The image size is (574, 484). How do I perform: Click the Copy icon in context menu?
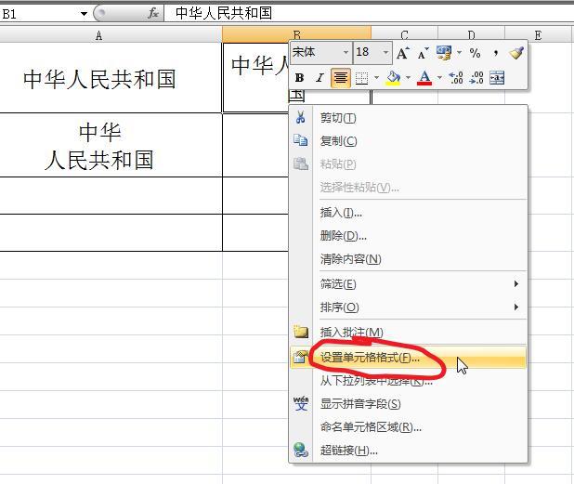pyautogui.click(x=301, y=140)
